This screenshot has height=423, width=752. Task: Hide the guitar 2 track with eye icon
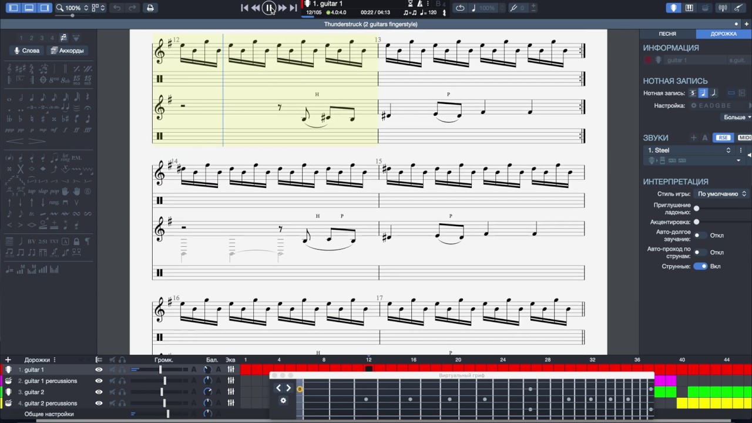coord(99,392)
